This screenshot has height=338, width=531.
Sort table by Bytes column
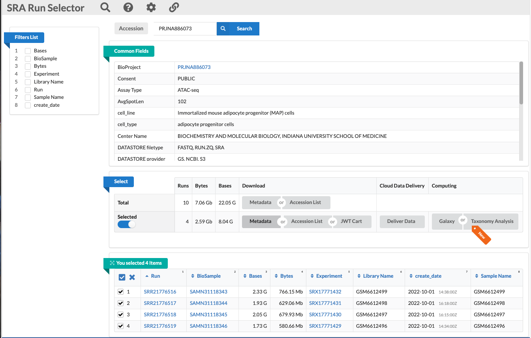point(284,276)
